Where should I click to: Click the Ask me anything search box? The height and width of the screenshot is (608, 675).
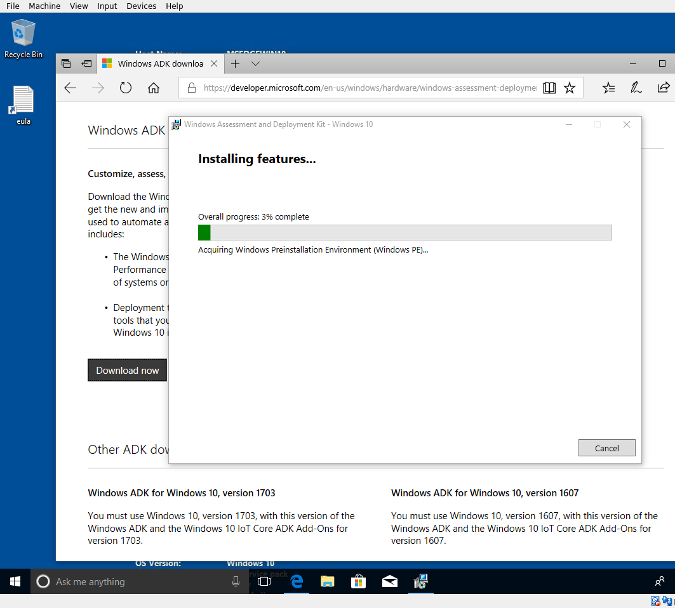pos(140,582)
